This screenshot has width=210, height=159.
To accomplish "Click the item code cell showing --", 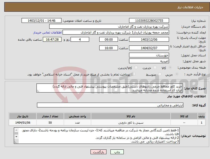I will 184,123.
